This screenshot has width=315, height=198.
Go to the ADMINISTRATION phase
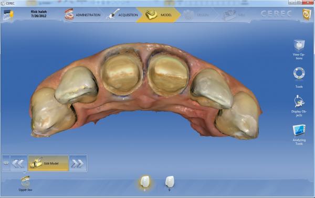click(x=82, y=15)
